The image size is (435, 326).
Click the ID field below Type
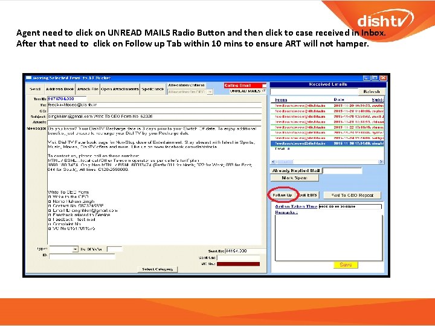[82, 257]
